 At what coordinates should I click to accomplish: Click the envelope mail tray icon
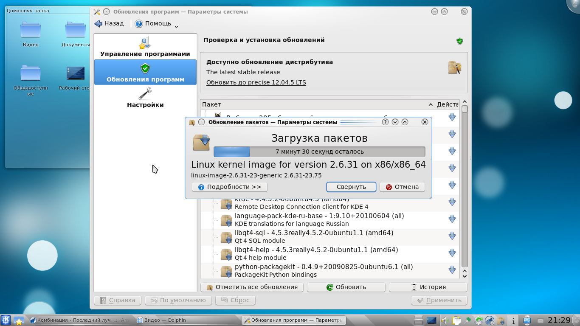pyautogui.click(x=540, y=320)
